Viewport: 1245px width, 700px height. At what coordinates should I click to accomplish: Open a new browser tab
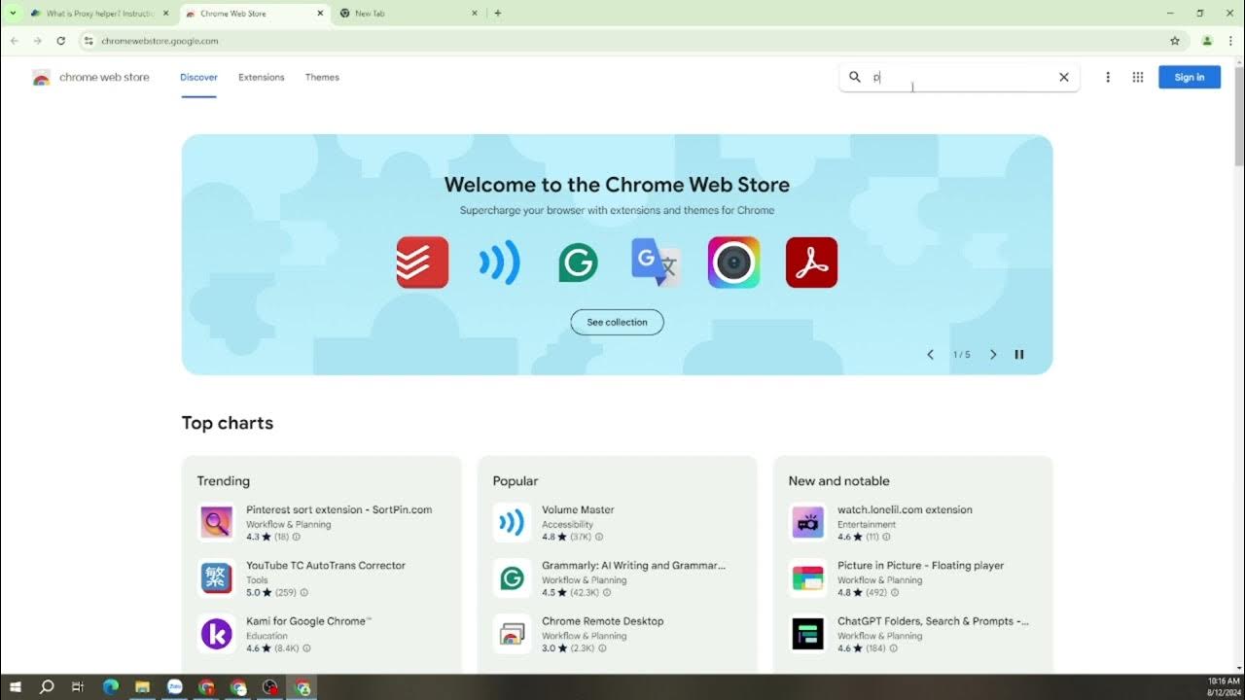tap(498, 14)
